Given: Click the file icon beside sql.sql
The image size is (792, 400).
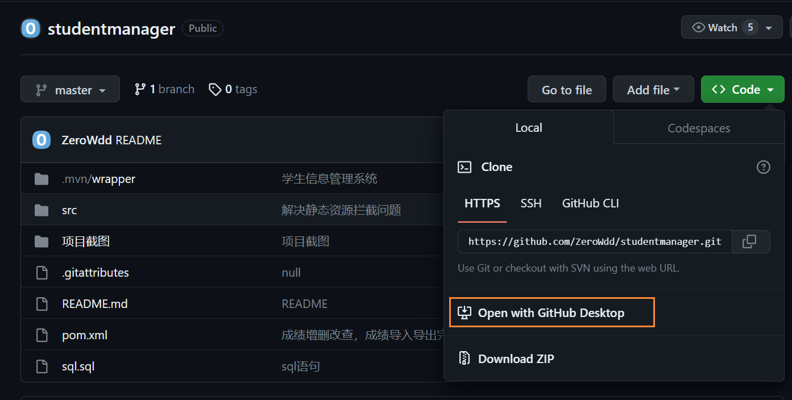Looking at the screenshot, I should (x=42, y=366).
